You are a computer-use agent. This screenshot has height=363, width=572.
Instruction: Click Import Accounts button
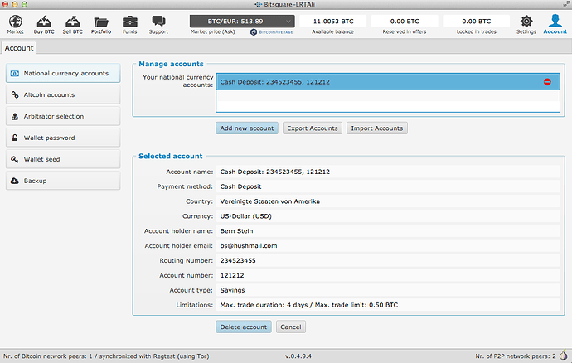point(377,128)
